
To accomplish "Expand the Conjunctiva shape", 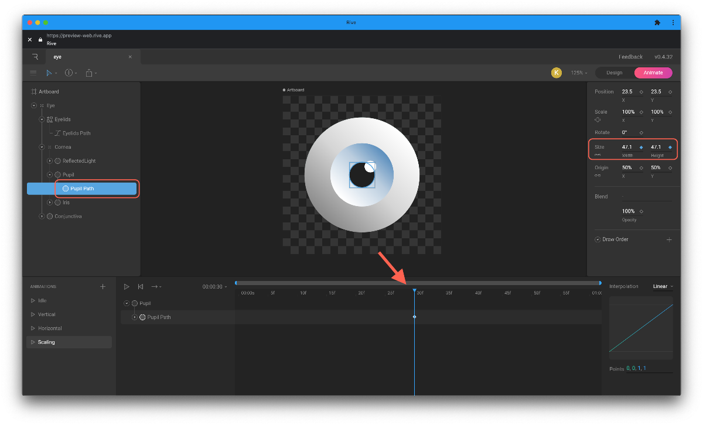I will [42, 217].
